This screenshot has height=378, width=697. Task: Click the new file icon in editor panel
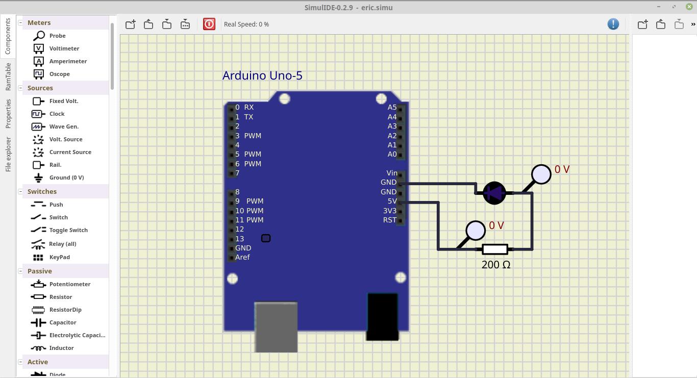(642, 24)
